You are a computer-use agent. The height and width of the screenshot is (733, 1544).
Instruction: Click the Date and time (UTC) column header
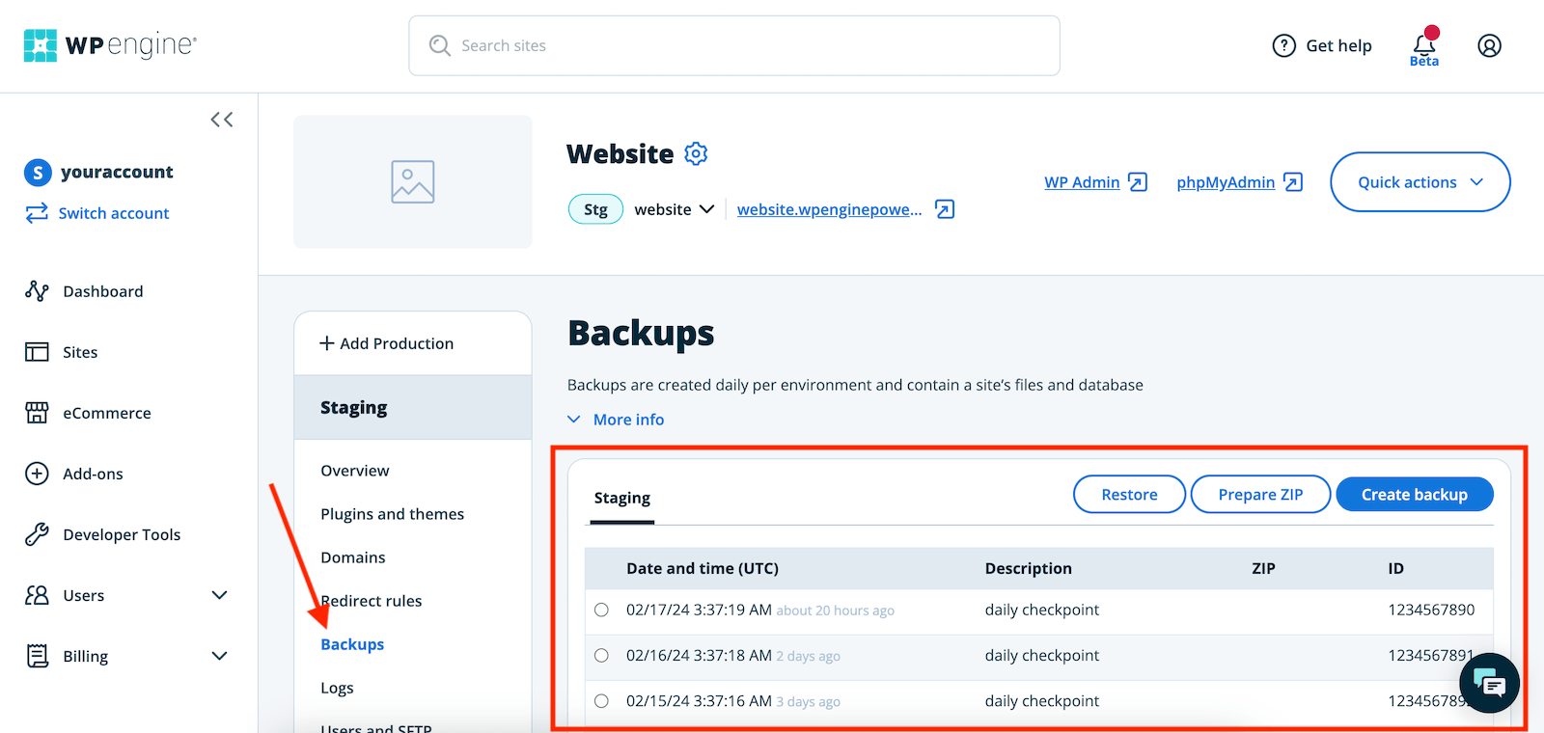pos(703,568)
